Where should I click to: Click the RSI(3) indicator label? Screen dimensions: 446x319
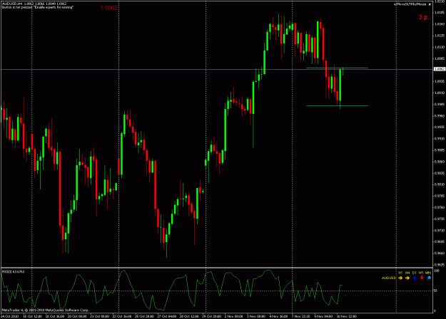(x=13, y=271)
